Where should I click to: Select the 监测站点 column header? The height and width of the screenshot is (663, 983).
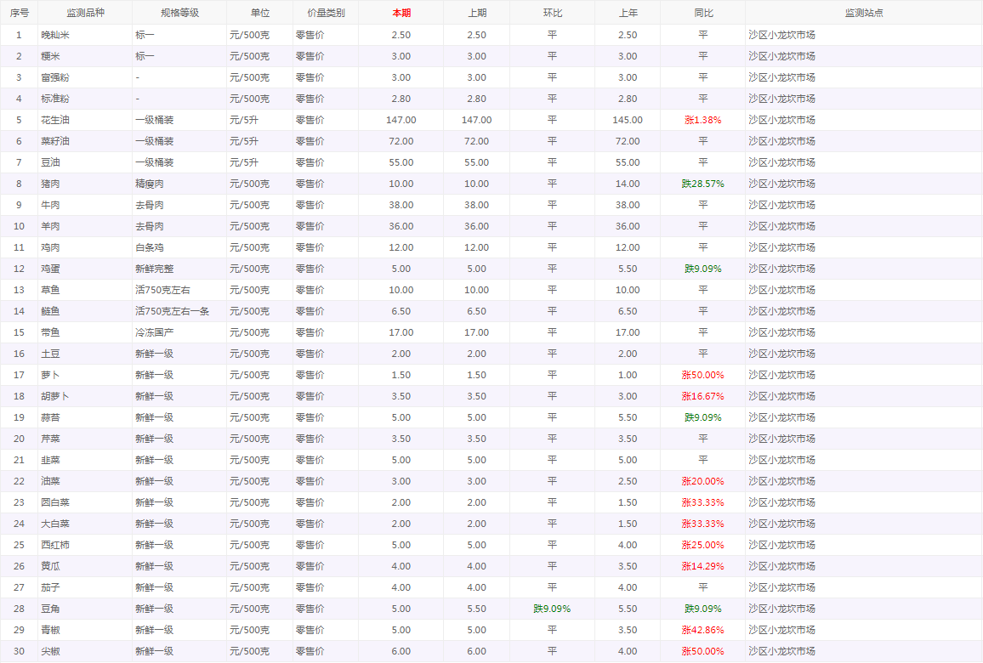click(x=863, y=13)
